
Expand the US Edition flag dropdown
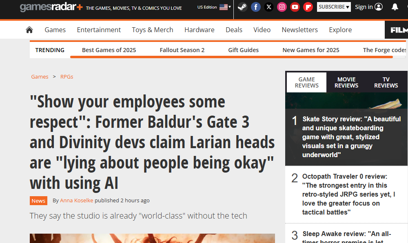[214, 7]
